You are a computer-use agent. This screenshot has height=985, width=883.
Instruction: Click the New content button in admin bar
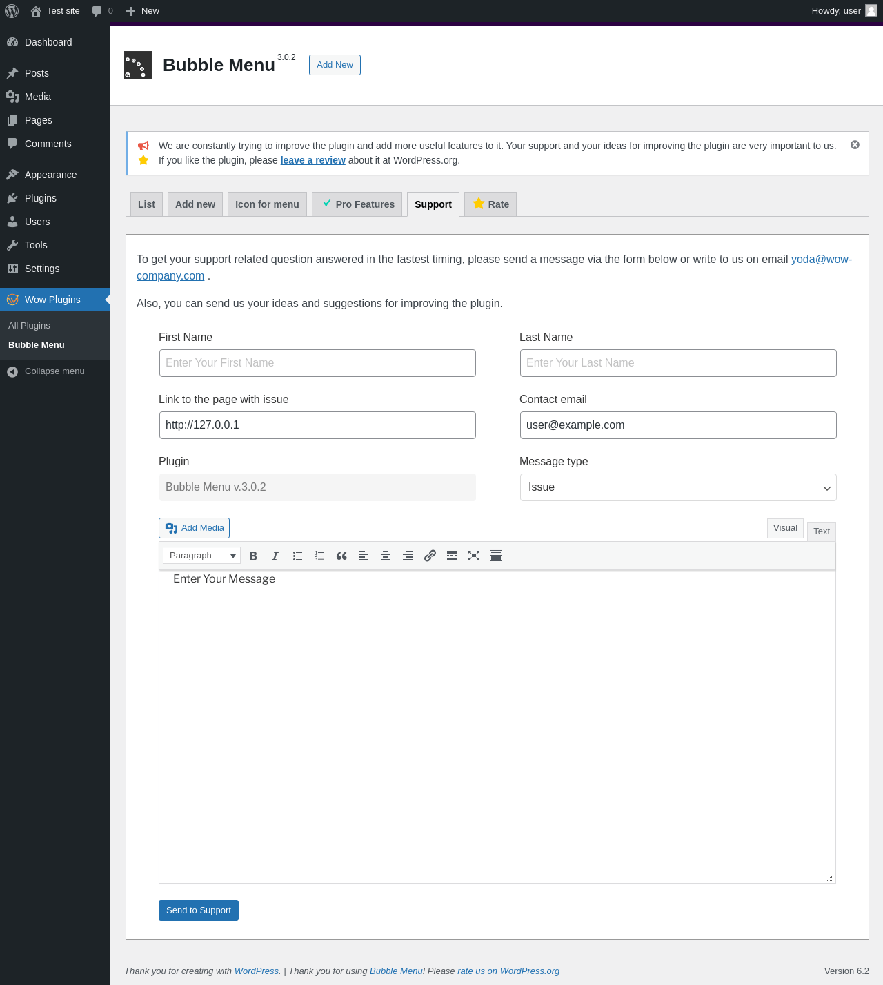[x=143, y=11]
